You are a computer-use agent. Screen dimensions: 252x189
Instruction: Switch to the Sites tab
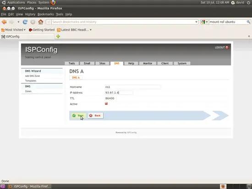coord(102,63)
